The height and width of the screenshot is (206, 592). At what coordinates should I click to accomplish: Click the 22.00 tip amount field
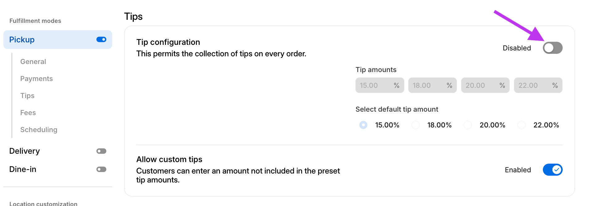click(x=532, y=85)
